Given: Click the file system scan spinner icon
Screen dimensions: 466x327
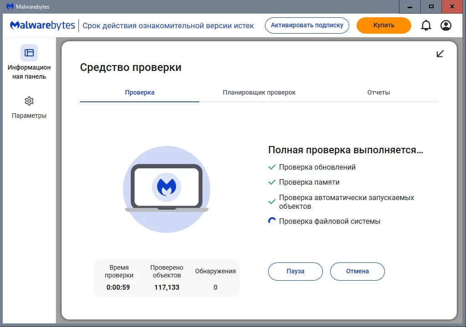Looking at the screenshot, I should 272,221.
